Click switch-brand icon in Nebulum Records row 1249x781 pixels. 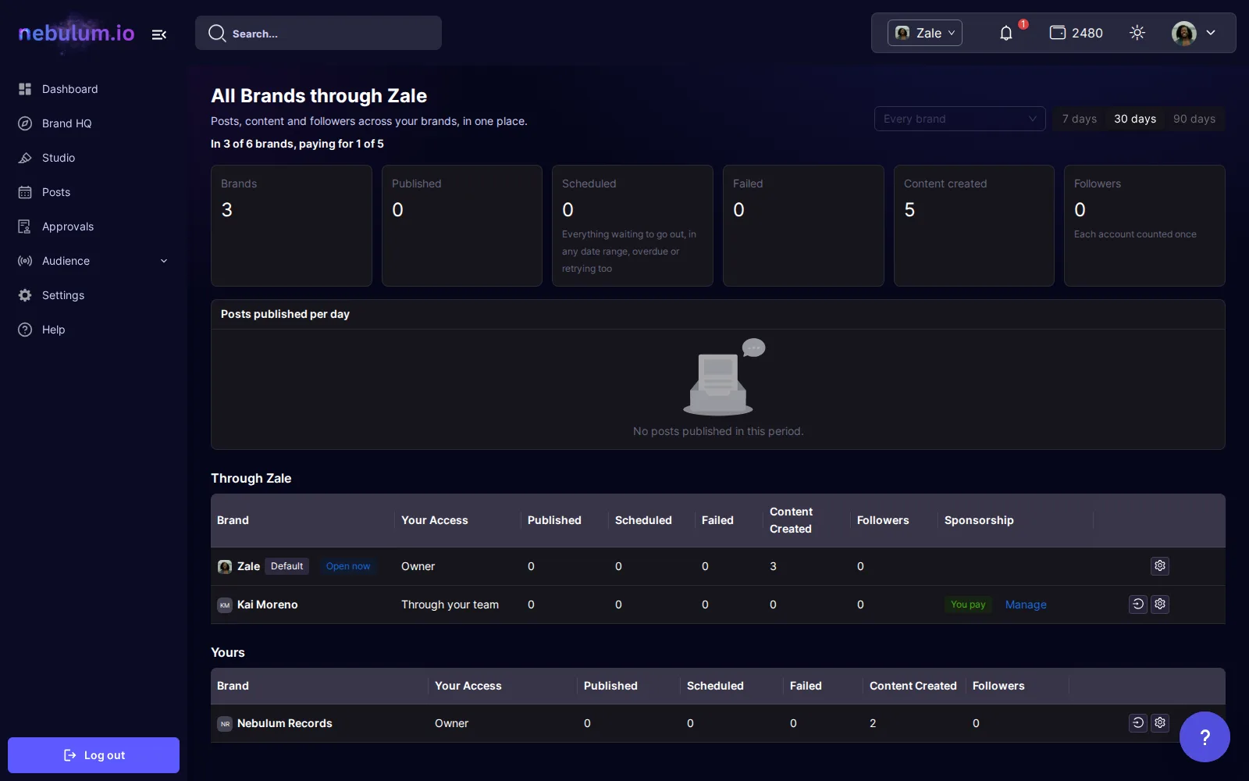click(1138, 722)
